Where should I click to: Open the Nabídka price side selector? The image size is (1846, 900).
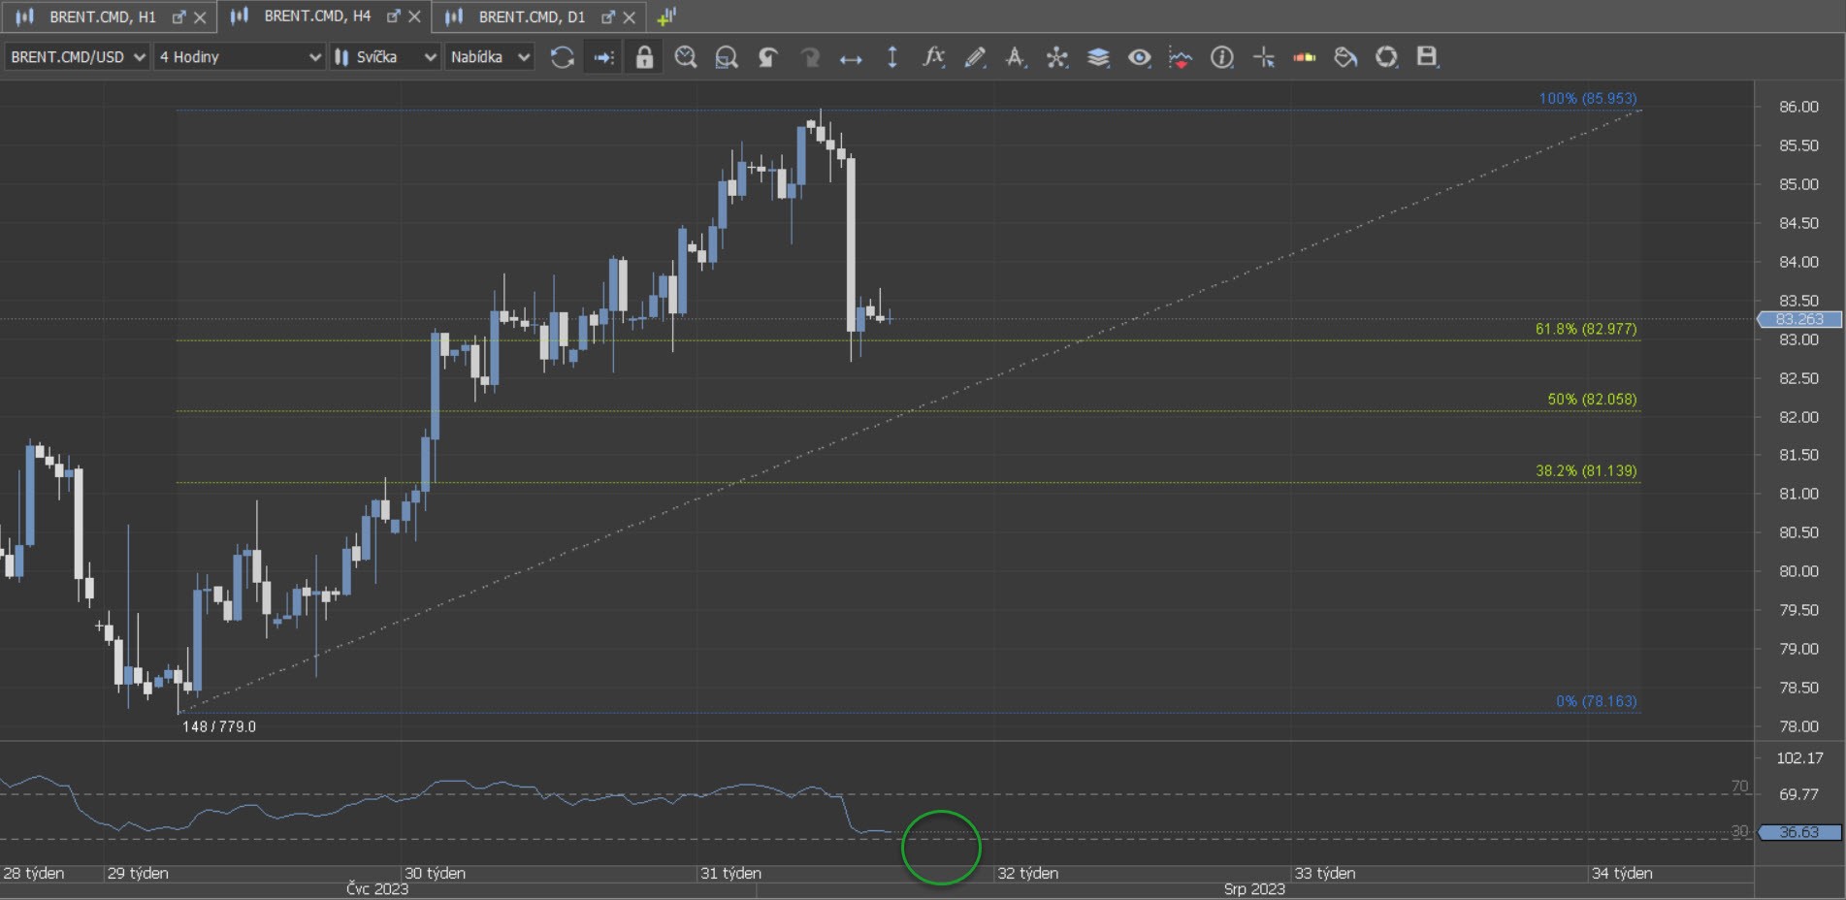pos(490,57)
